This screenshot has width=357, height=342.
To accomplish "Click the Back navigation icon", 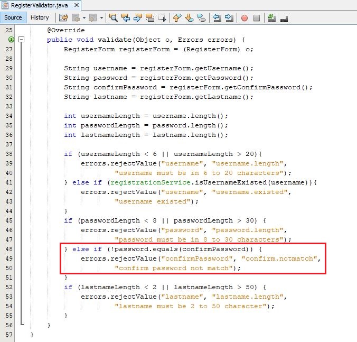I will 76,17.
